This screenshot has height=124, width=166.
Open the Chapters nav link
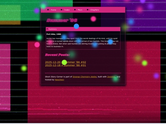[x=95, y=10]
